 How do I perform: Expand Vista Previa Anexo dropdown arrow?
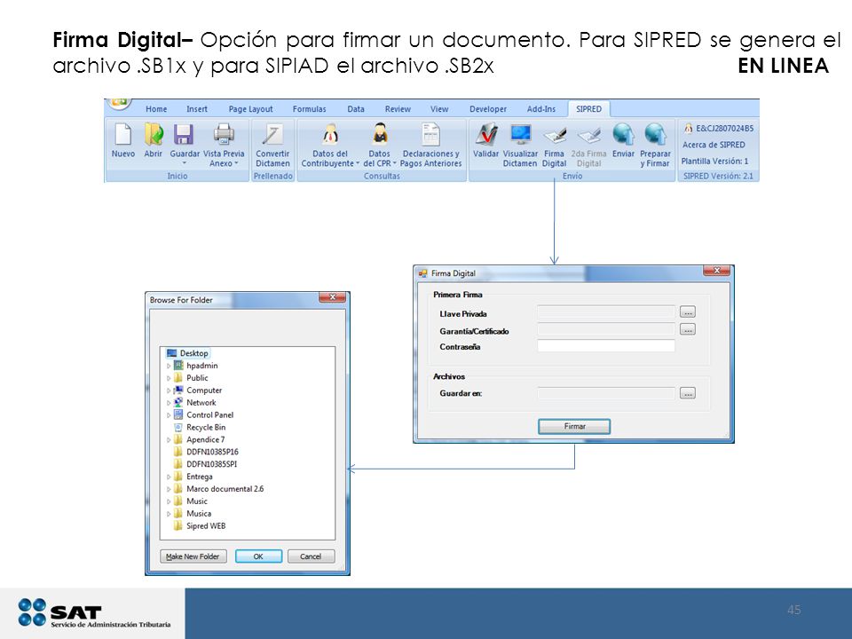coord(236,163)
